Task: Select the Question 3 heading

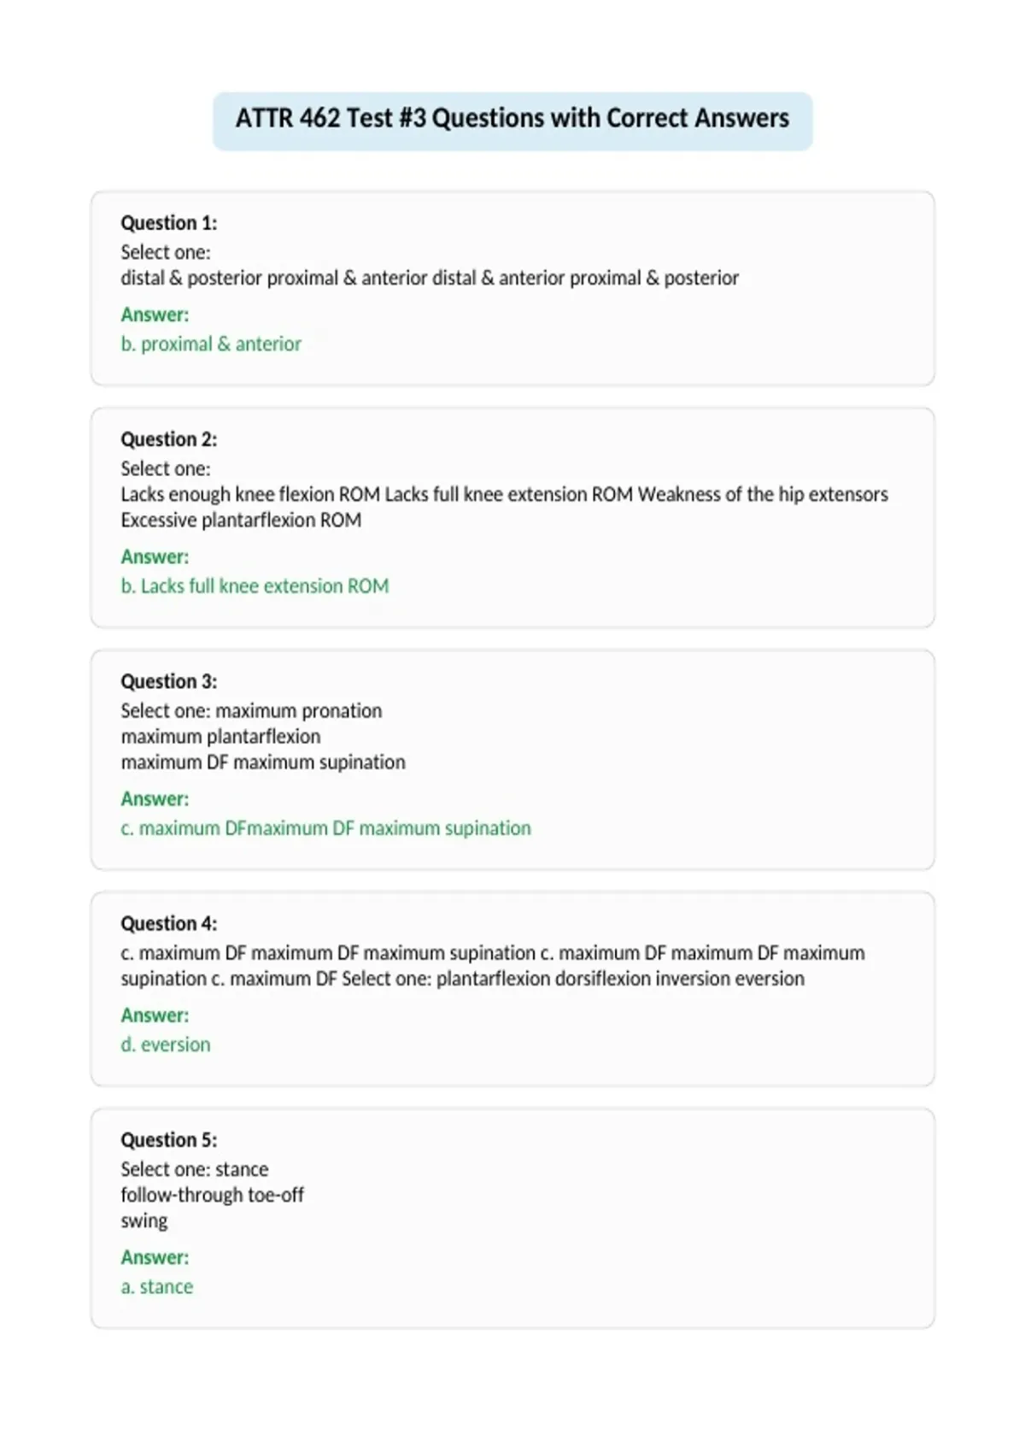Action: point(169,681)
